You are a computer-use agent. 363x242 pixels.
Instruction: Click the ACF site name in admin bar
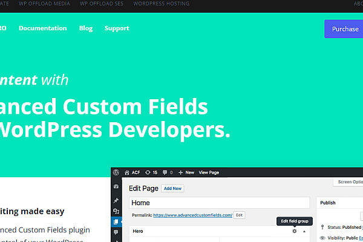tap(136, 172)
